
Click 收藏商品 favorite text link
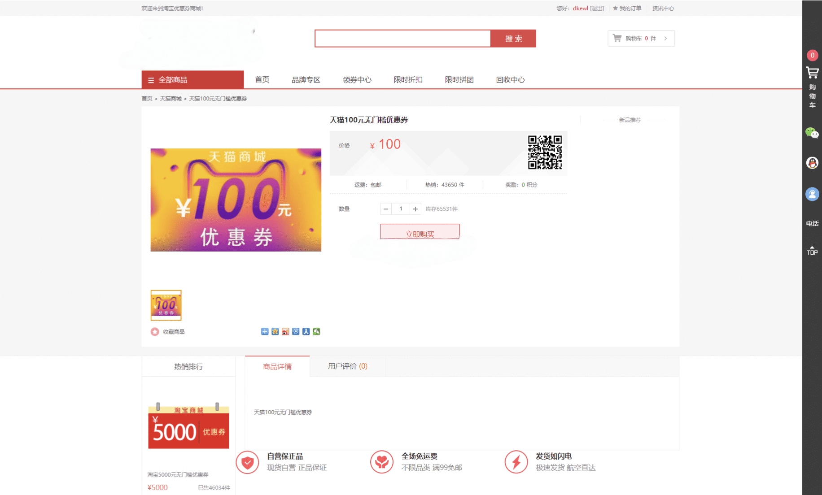click(x=174, y=332)
